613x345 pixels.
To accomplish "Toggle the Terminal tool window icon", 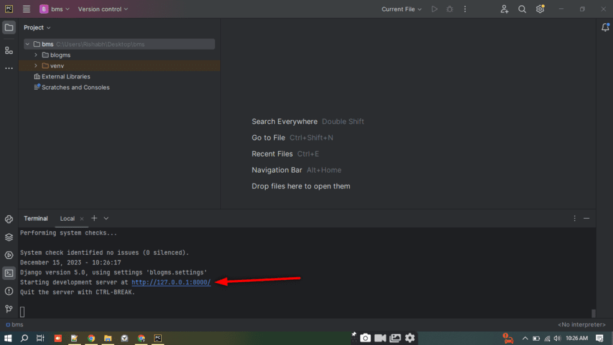I will point(9,273).
